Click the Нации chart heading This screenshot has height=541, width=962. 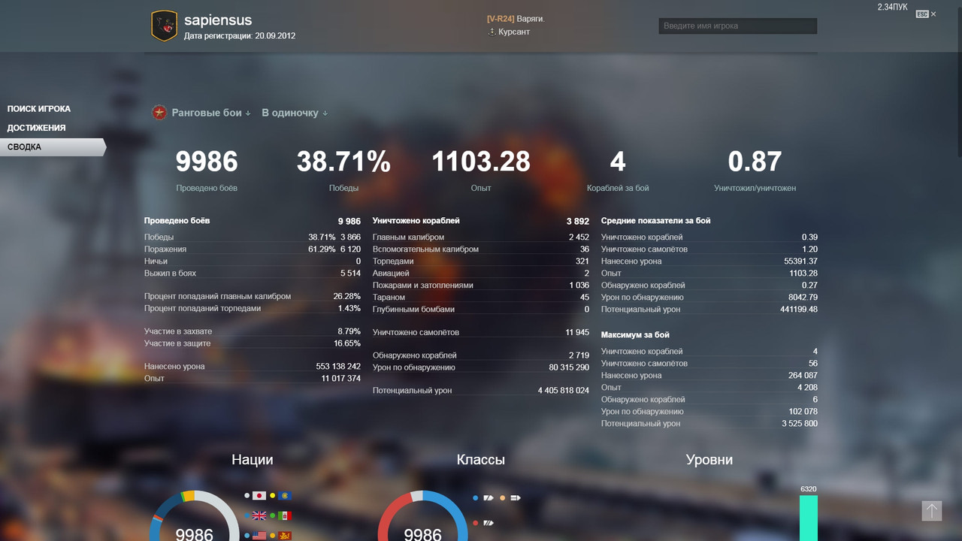(253, 460)
